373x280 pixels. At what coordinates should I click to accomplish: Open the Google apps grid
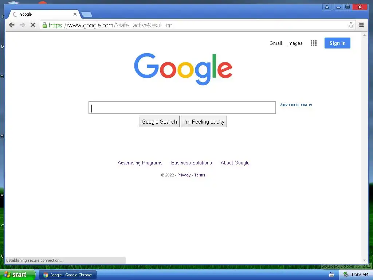[314, 43]
